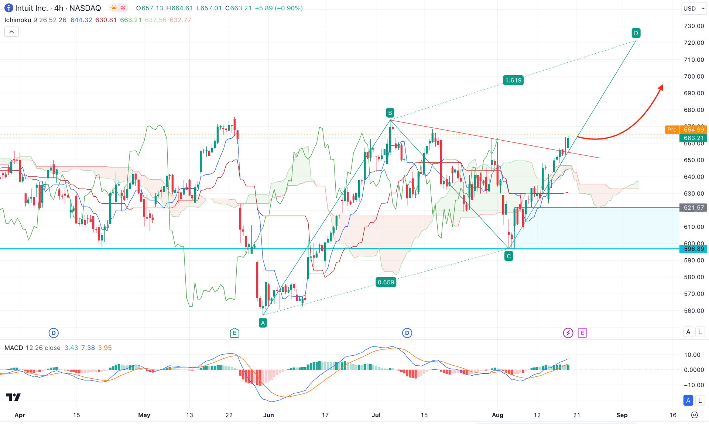Viewport: 709px width, 424px height.
Task: Click the 730.00 price axis label
Action: tap(694, 26)
